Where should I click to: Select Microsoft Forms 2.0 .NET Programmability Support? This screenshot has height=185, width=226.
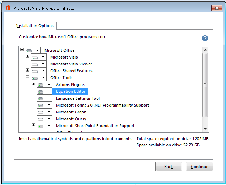point(102,105)
